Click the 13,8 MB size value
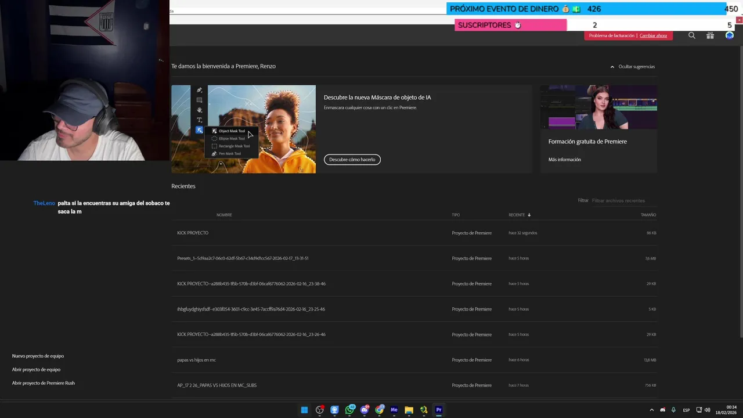Viewport: 743px width, 418px height. click(650, 360)
